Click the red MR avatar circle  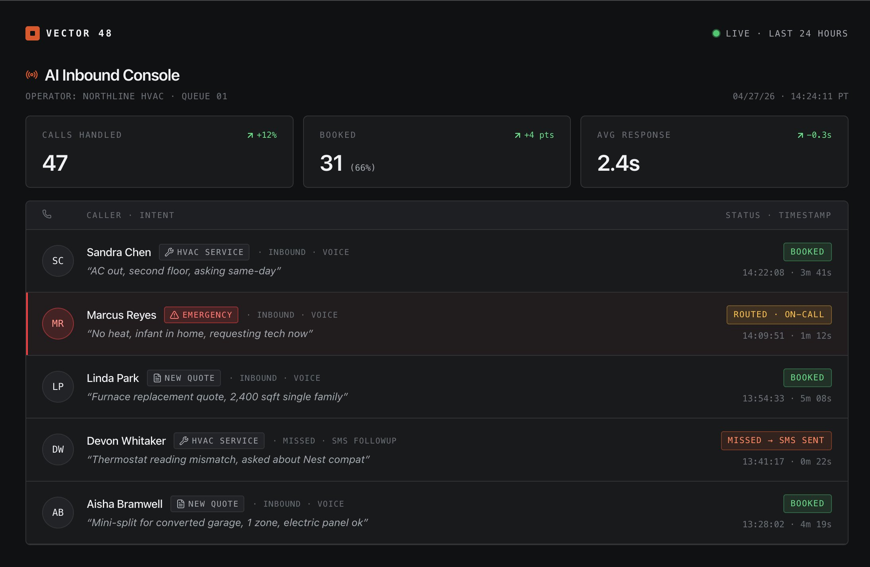pos(58,324)
